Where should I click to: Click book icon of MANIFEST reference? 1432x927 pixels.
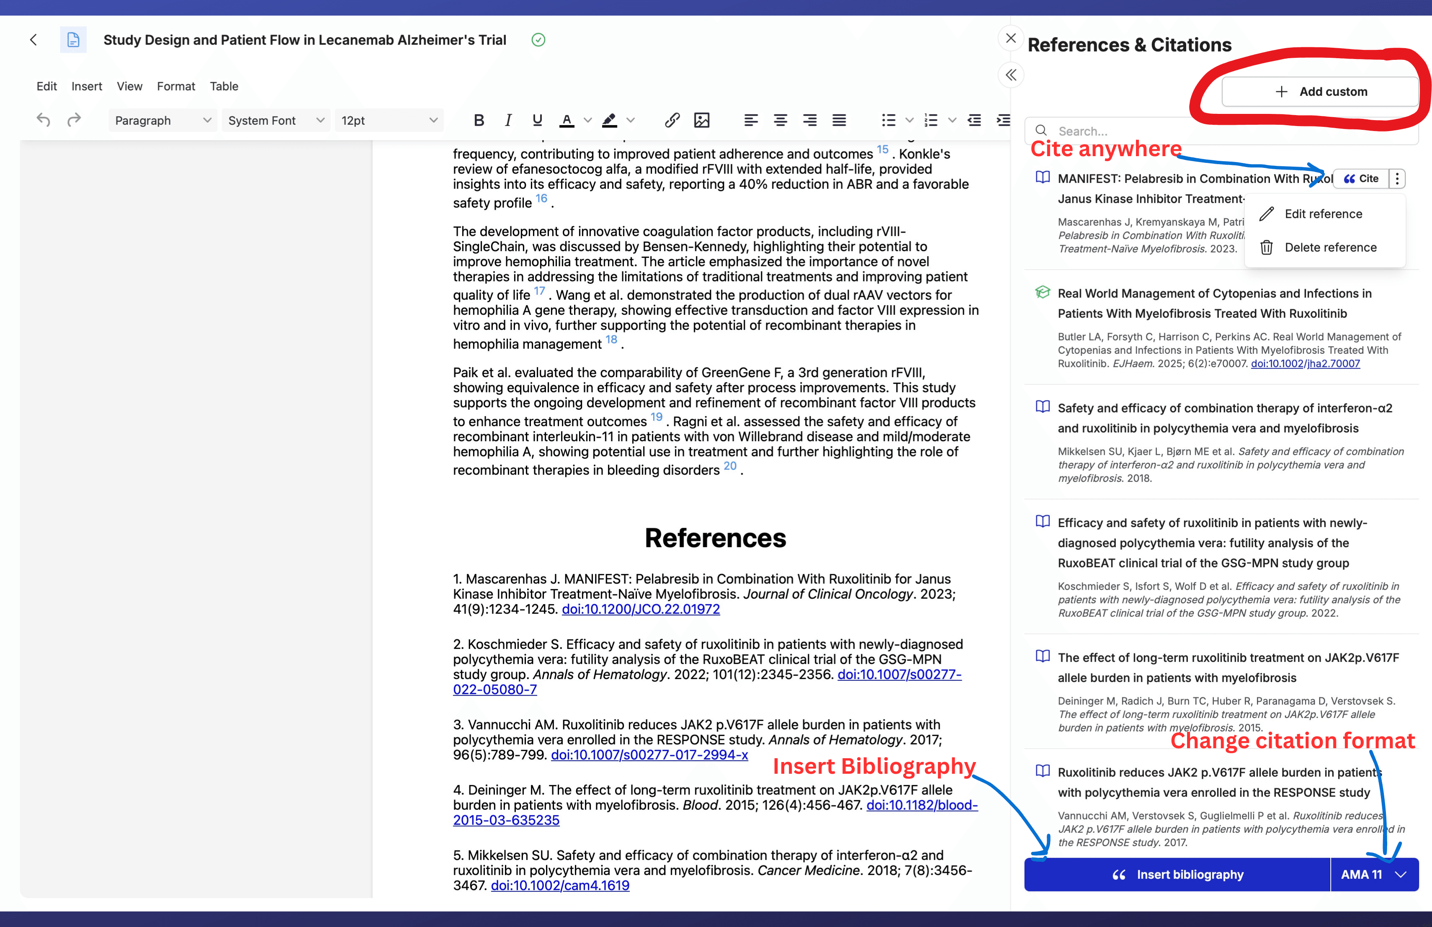click(1043, 178)
